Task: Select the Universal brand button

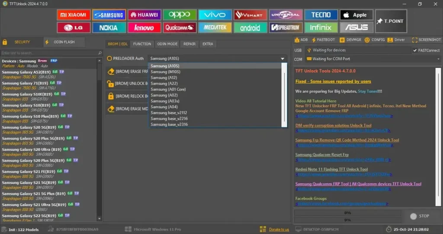Action: pos(286,15)
